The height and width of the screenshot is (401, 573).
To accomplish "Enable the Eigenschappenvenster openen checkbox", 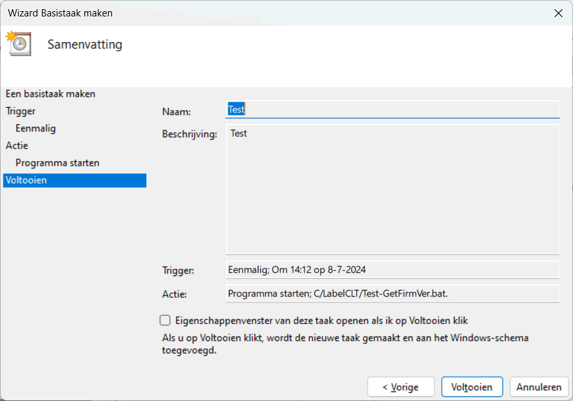I will 165,321.
